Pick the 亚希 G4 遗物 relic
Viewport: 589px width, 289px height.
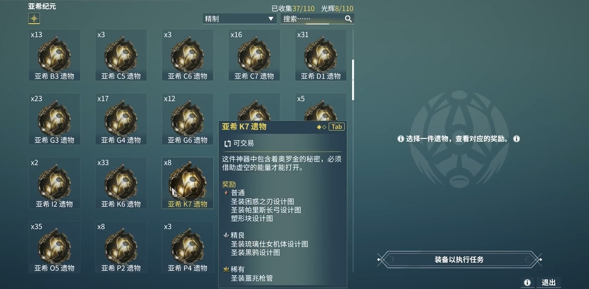(121, 119)
